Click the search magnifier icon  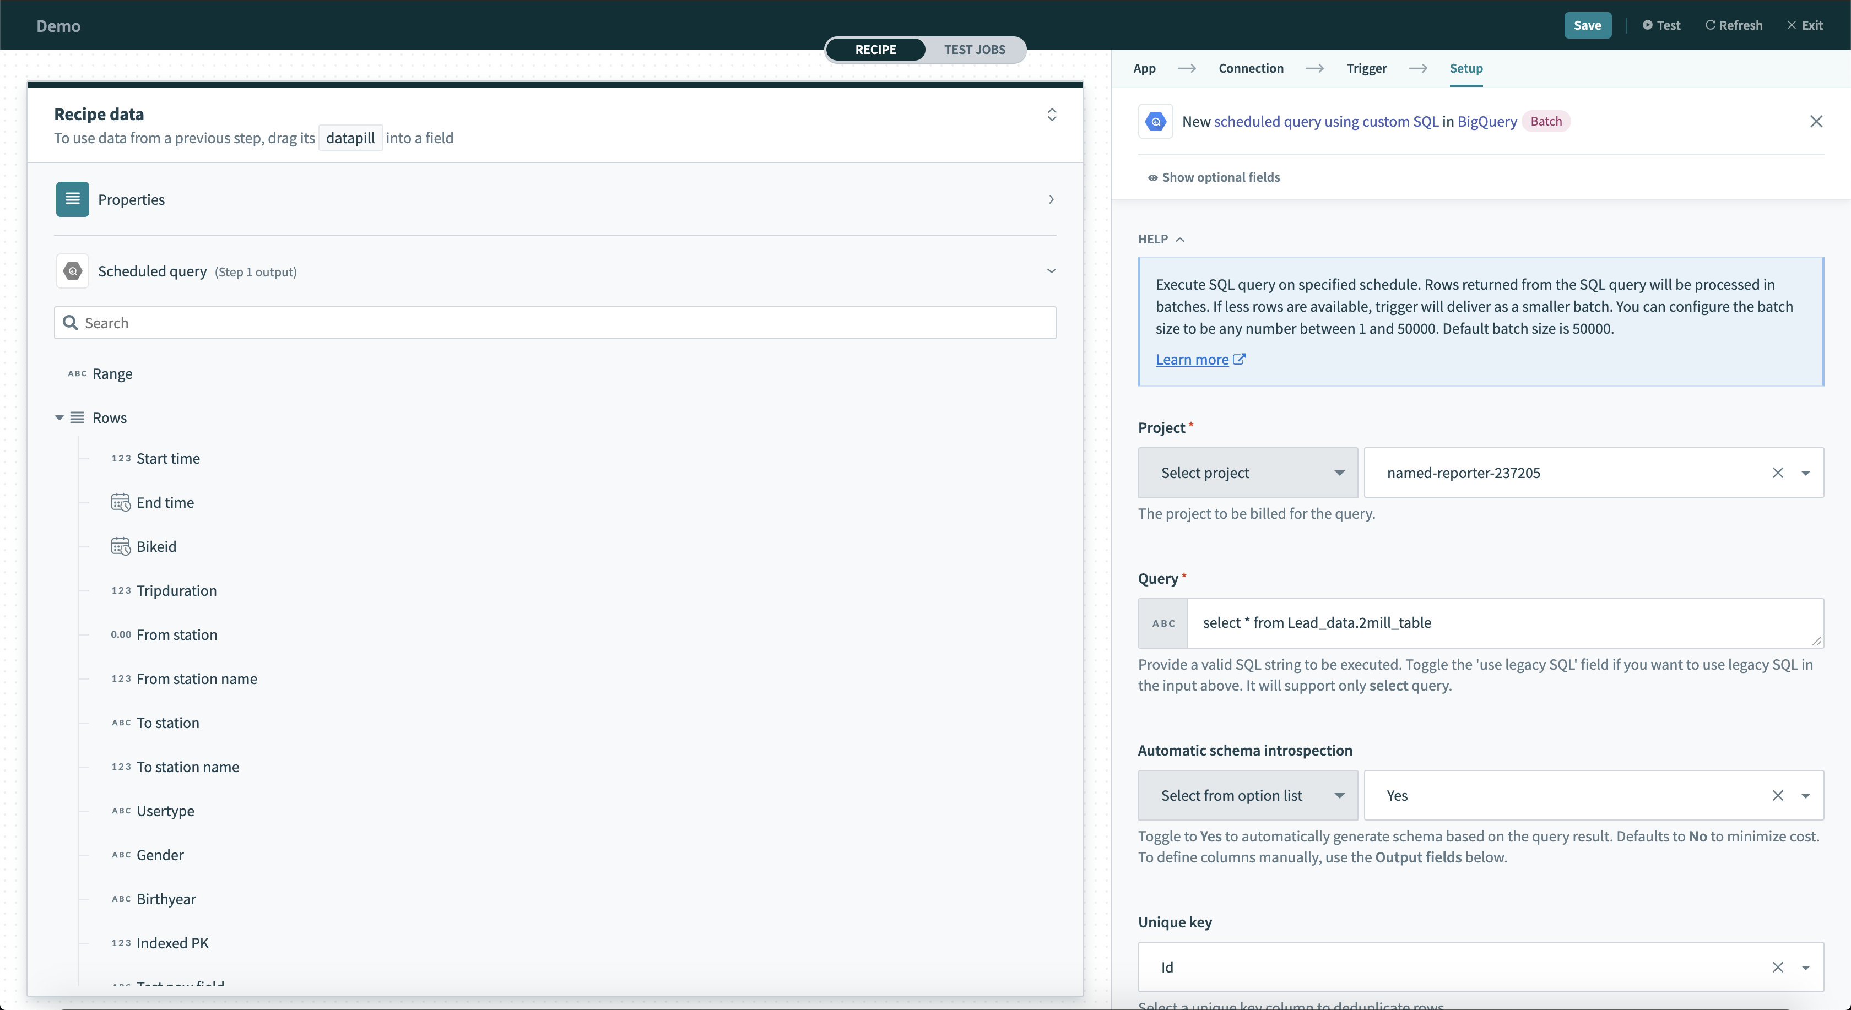click(x=70, y=323)
